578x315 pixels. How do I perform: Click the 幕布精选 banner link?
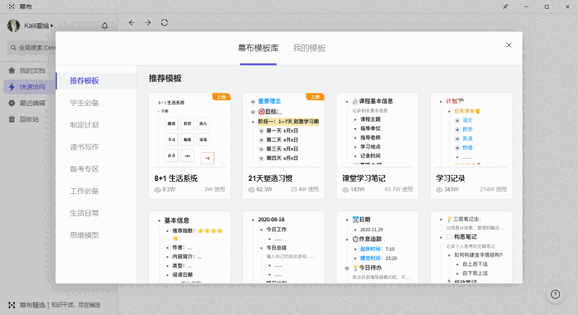pos(55,305)
